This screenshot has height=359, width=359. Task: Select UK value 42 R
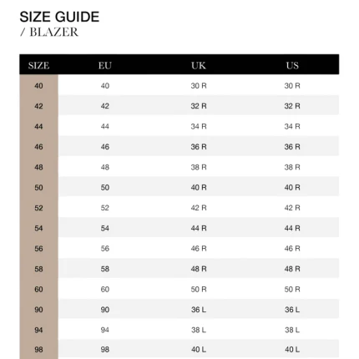pos(199,208)
